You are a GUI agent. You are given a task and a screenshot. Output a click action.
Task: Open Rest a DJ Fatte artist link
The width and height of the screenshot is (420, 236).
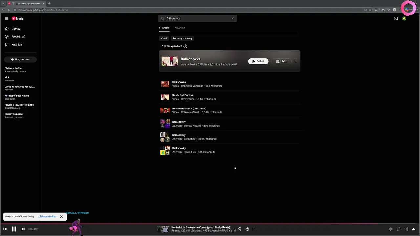[x=199, y=65]
